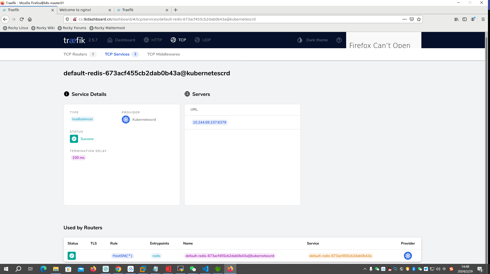Click the 10.244.69.237:6379 server URL

coord(209,122)
